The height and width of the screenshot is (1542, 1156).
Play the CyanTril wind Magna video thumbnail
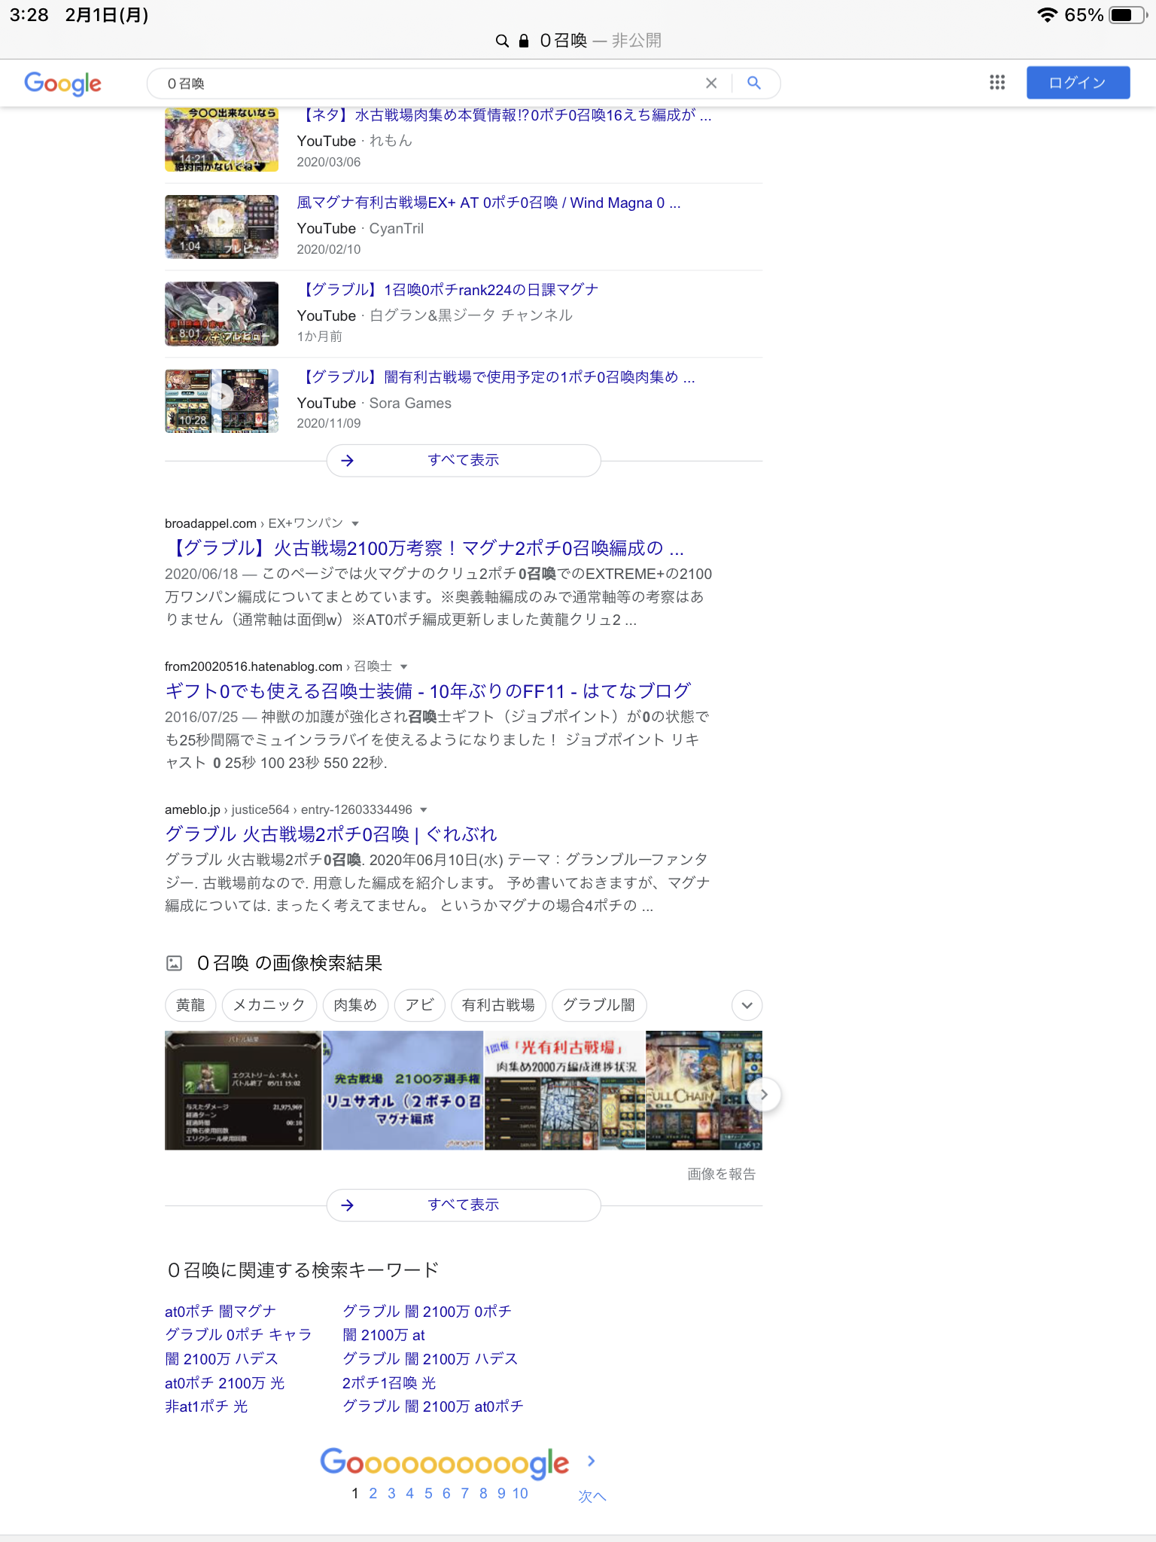click(221, 227)
